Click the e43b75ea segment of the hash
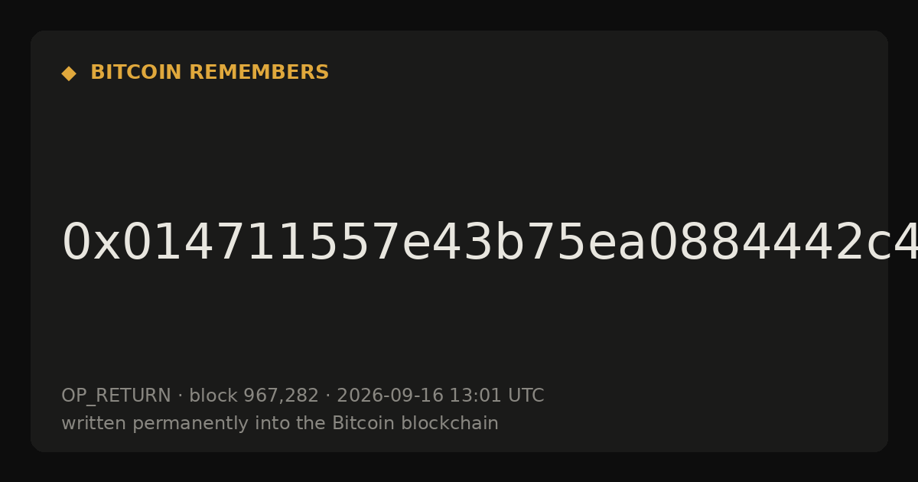918x482 pixels. pos(524,243)
